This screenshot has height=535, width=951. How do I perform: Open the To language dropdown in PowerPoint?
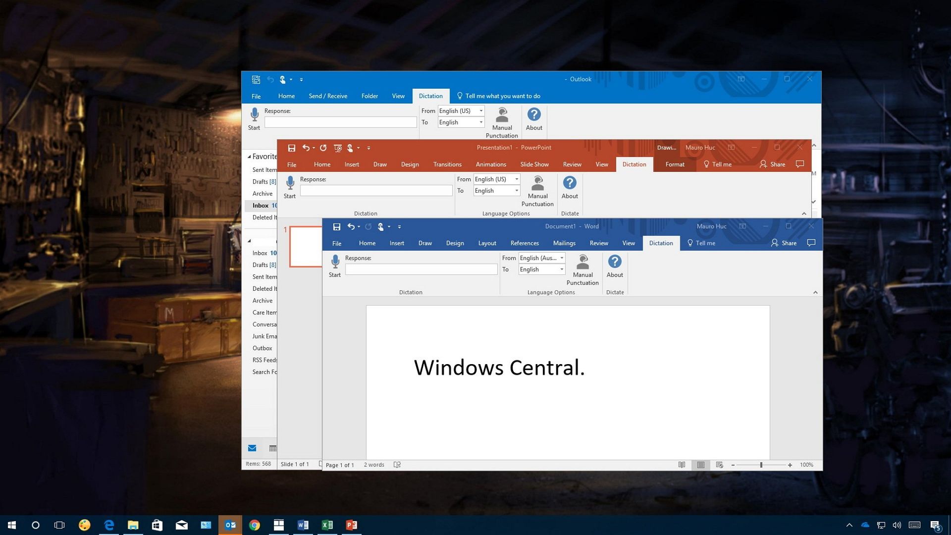tap(517, 191)
